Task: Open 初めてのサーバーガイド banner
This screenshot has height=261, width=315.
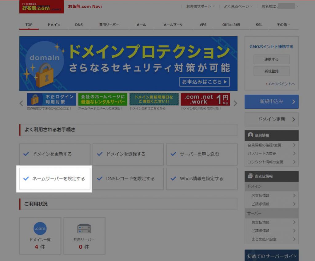Action: [271, 255]
